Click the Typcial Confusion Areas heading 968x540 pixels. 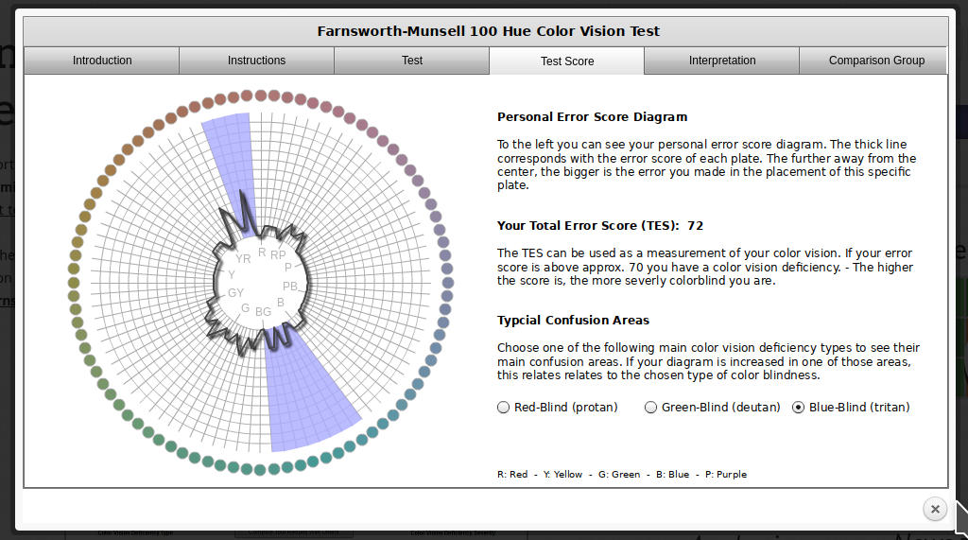573,320
